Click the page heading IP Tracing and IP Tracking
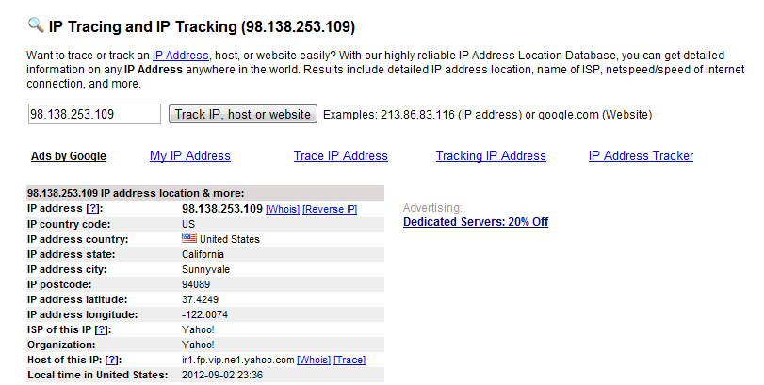This screenshot has height=385, width=764. pyautogui.click(x=202, y=26)
